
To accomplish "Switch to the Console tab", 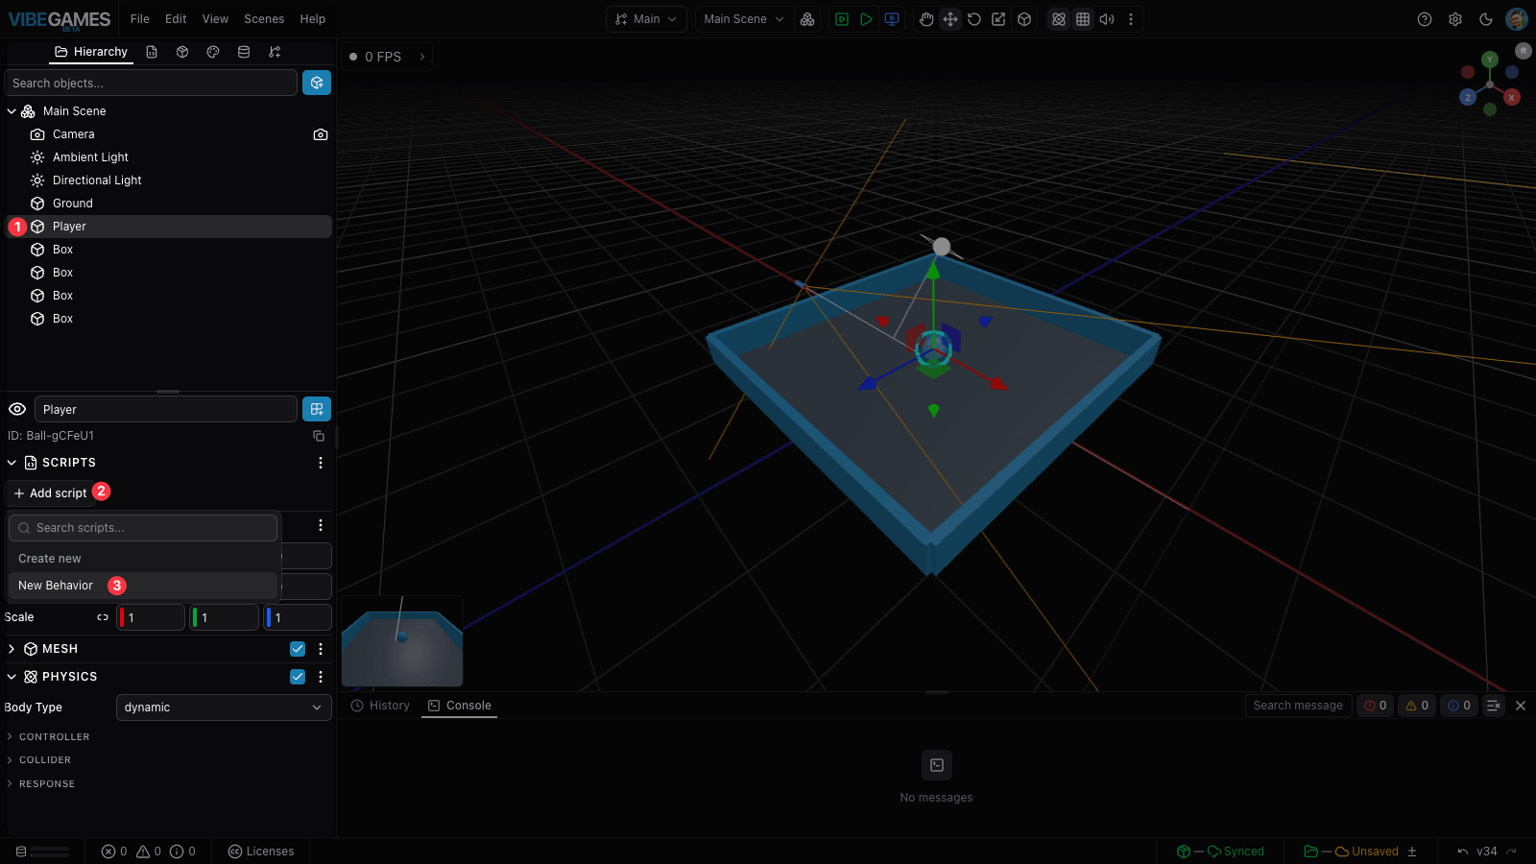I will click(460, 706).
